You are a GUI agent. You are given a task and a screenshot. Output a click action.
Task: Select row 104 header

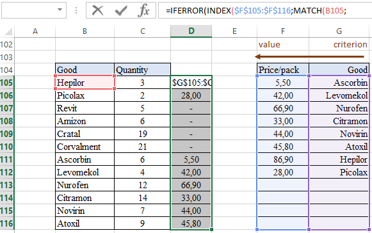tap(7, 70)
